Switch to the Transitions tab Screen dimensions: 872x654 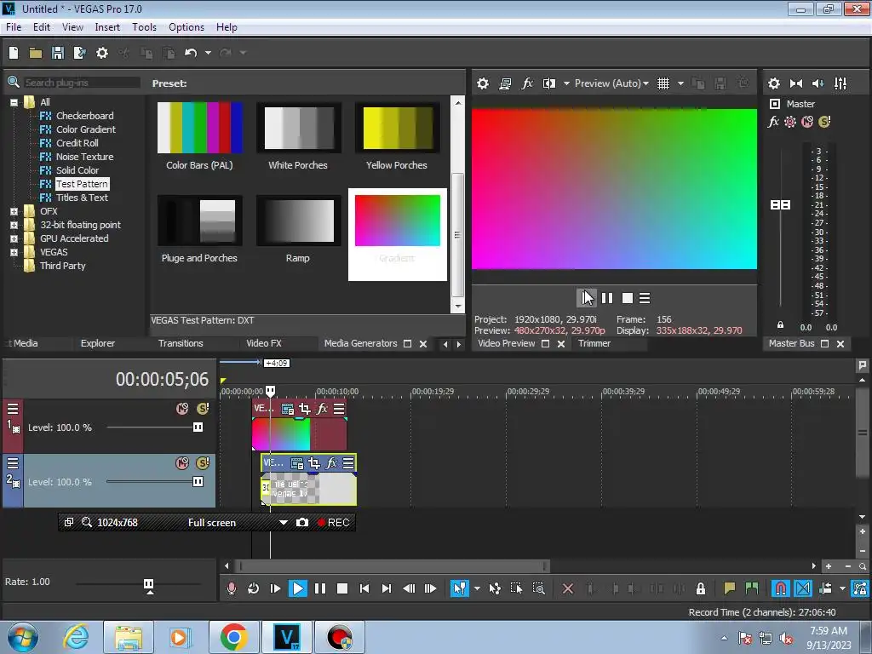[x=181, y=344]
